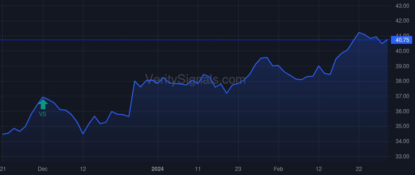This screenshot has height=175, width=415.
Task: Click the 36.00 price axis label
Action: [402, 111]
